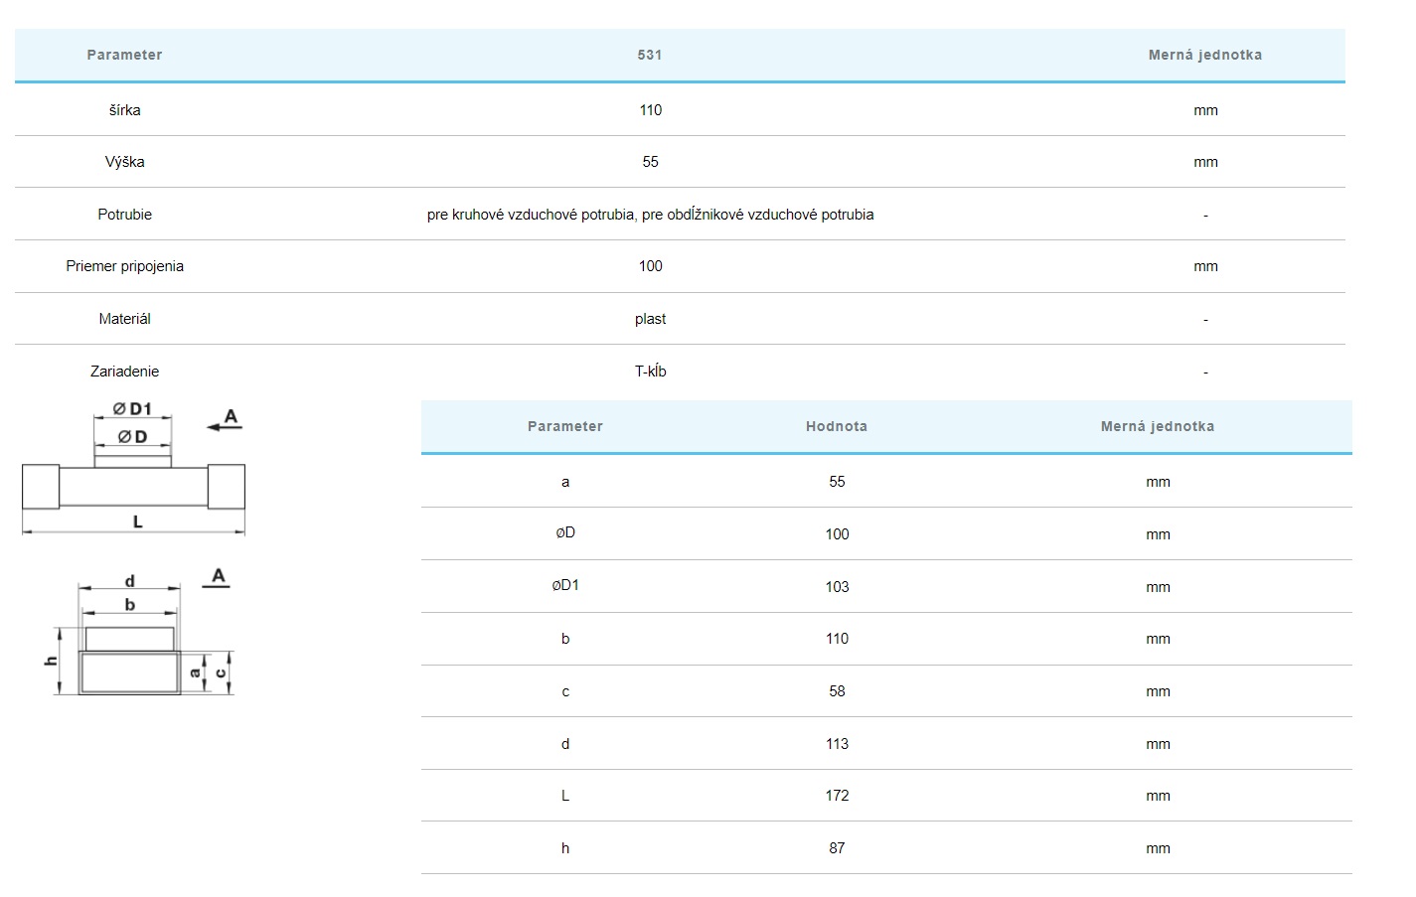Click the h height dimension label in the diagram
Viewport: 1416px width, 897px height.
tap(53, 661)
